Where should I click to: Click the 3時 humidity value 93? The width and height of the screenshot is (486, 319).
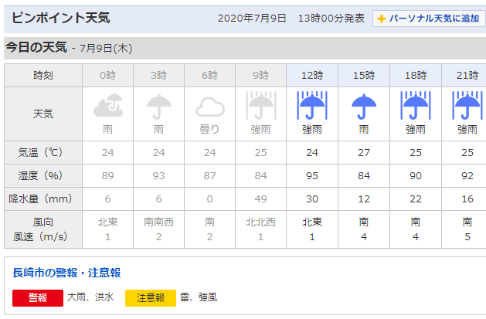(158, 175)
